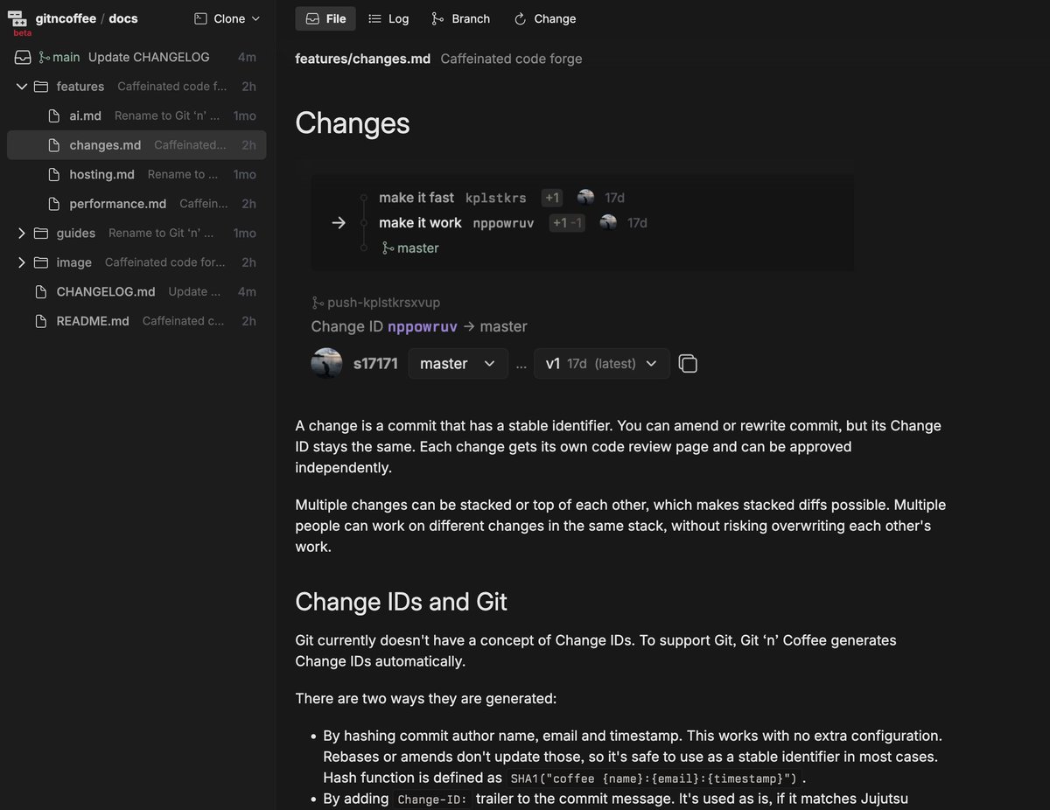1050x810 pixels.
Task: Click the s17171 username
Action: (375, 364)
